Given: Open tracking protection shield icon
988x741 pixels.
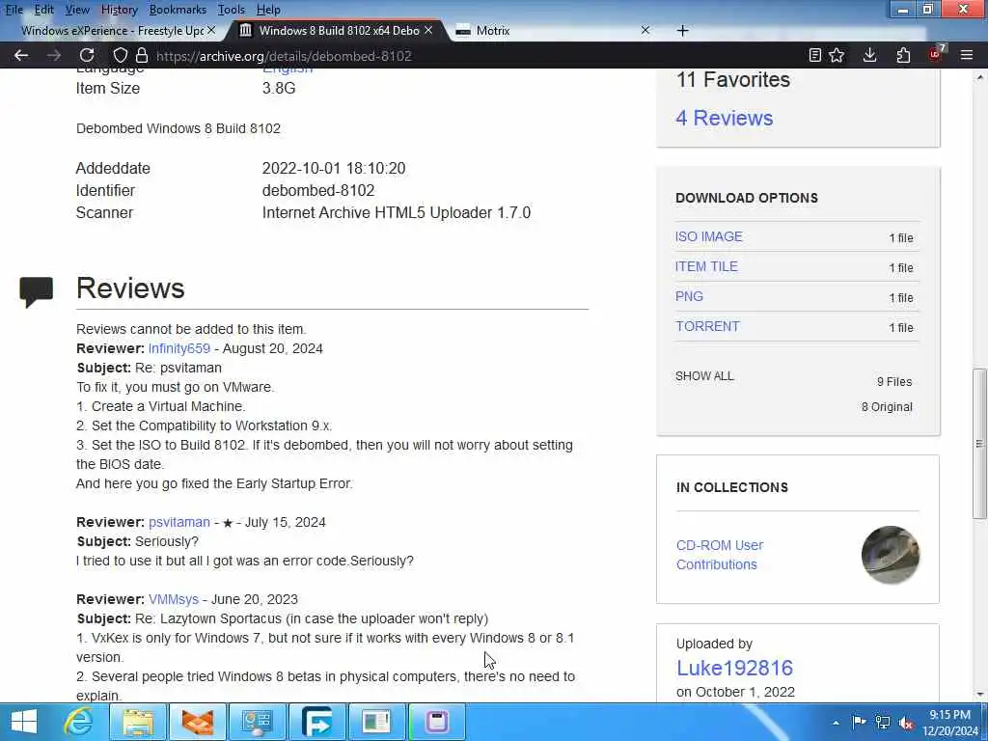Looking at the screenshot, I should pyautogui.click(x=121, y=55).
